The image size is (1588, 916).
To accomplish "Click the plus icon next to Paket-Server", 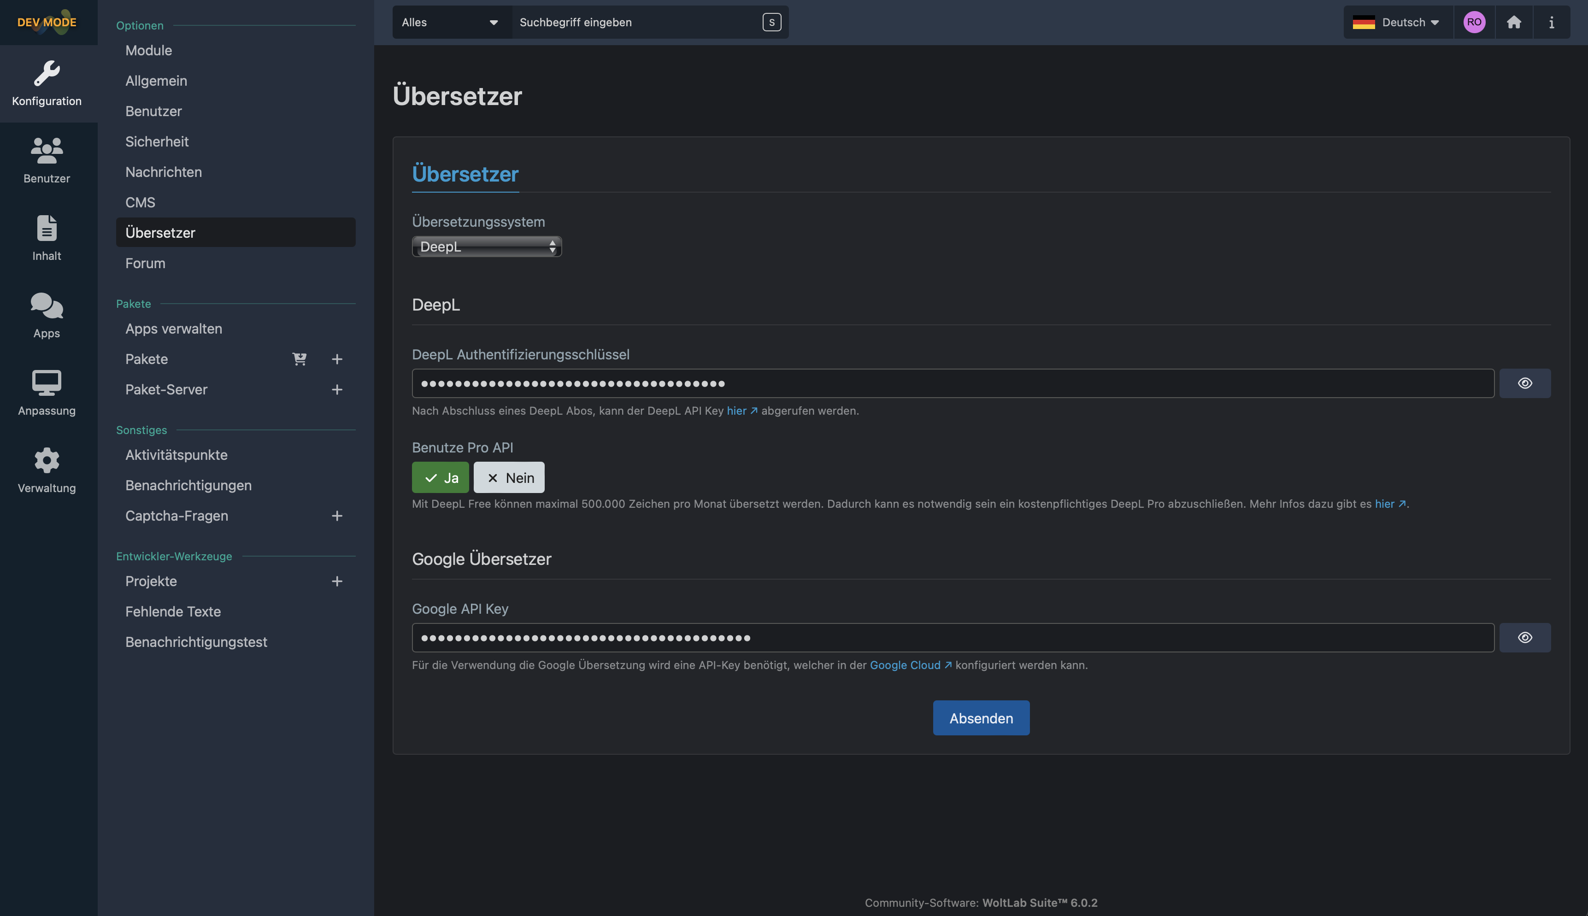I will [x=337, y=389].
